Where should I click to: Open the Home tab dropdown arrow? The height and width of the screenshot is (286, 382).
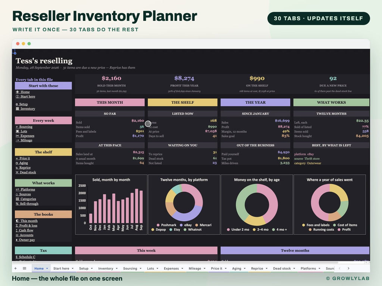click(47, 268)
